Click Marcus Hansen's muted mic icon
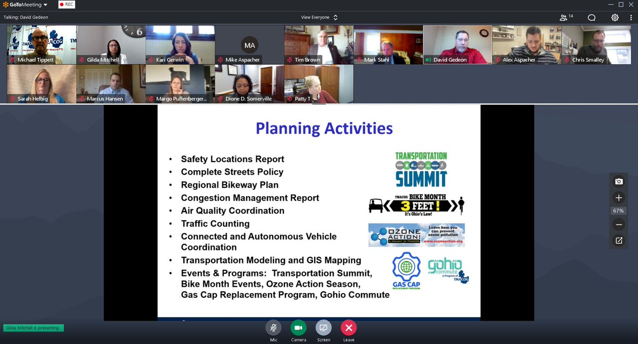Image resolution: width=638 pixels, height=344 pixels. (x=82, y=99)
